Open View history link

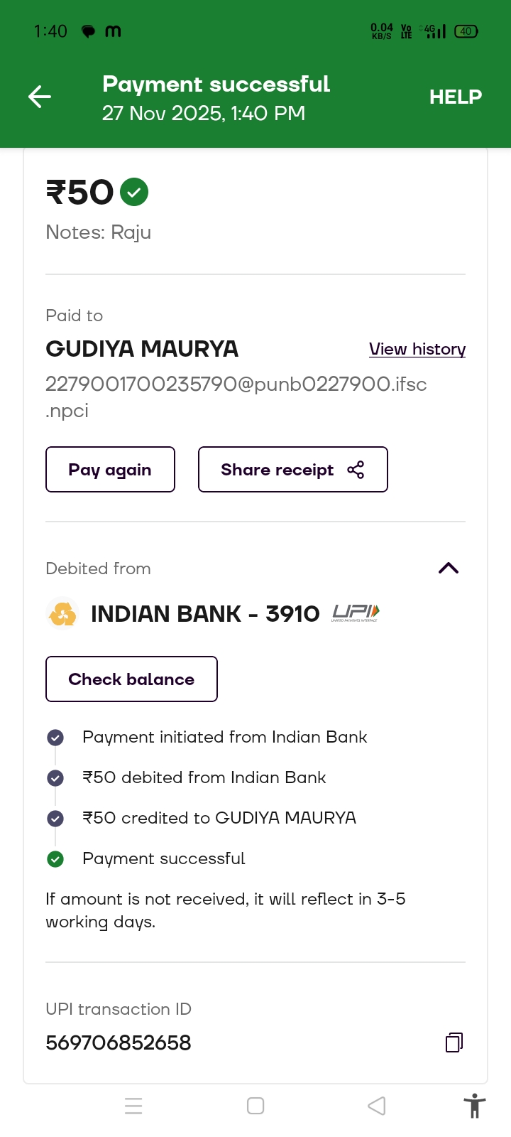point(417,349)
